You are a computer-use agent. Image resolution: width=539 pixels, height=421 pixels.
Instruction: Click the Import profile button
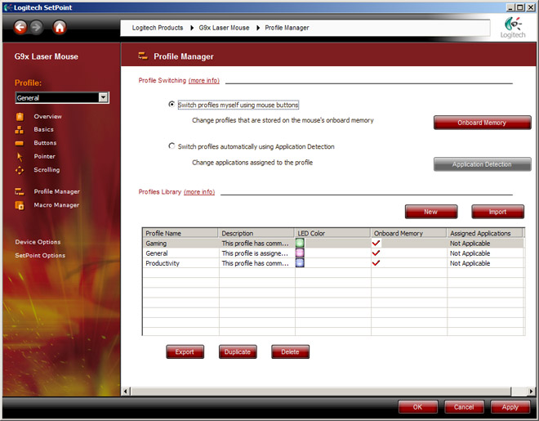point(497,212)
